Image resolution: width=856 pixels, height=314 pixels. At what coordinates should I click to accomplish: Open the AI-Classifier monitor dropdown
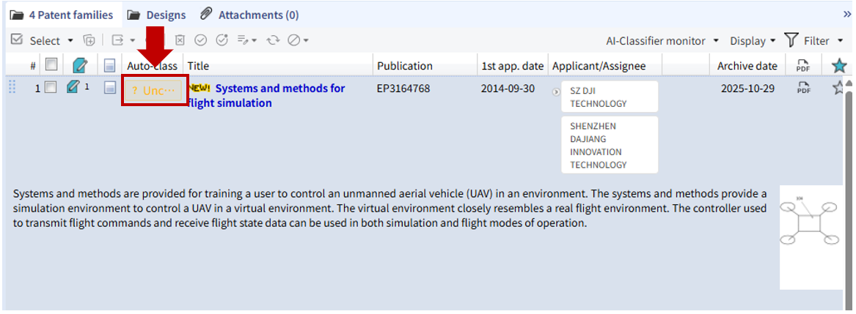point(662,41)
